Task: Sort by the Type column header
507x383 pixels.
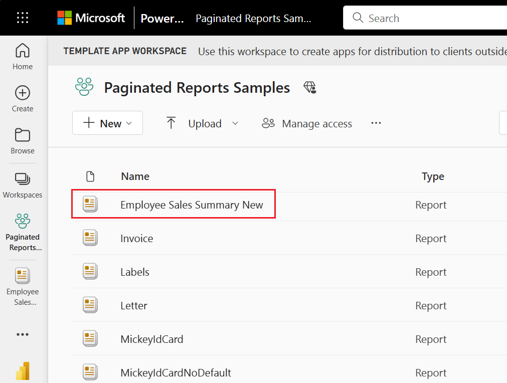Action: coord(432,176)
